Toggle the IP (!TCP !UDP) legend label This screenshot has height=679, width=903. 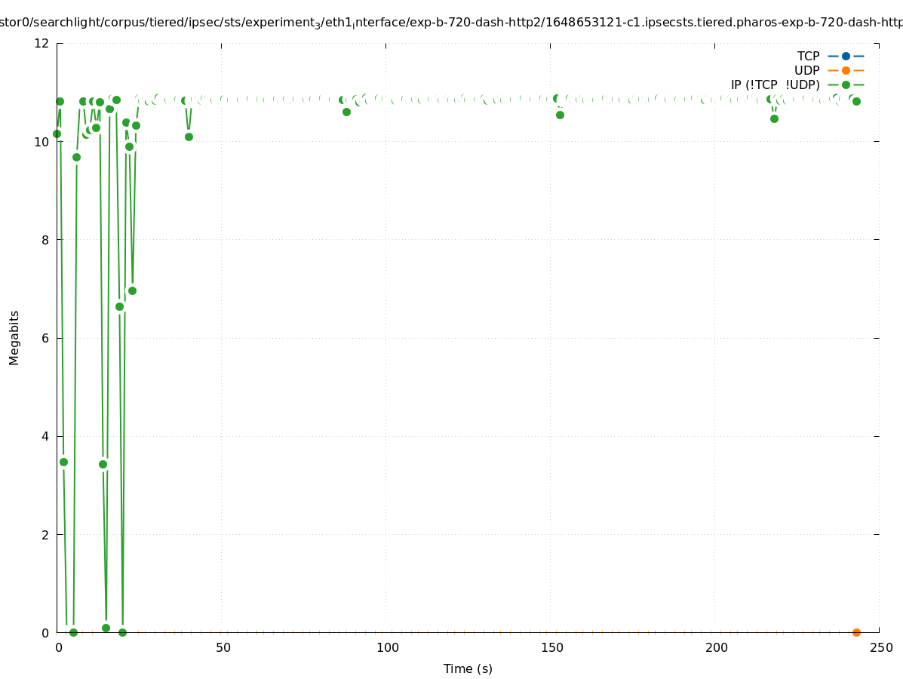coord(775,84)
